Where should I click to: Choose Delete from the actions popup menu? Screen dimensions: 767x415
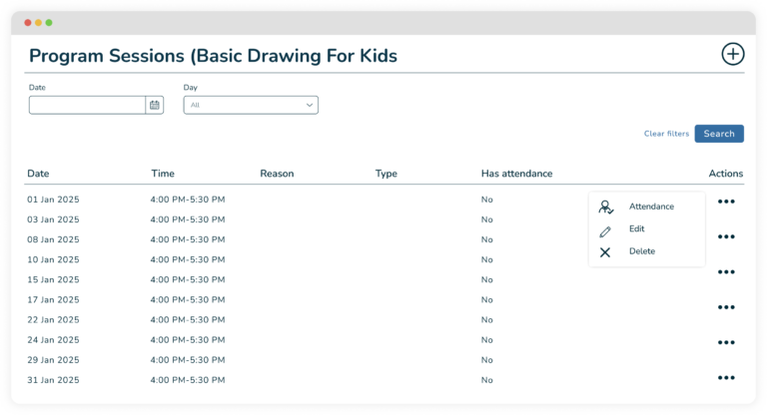click(641, 251)
